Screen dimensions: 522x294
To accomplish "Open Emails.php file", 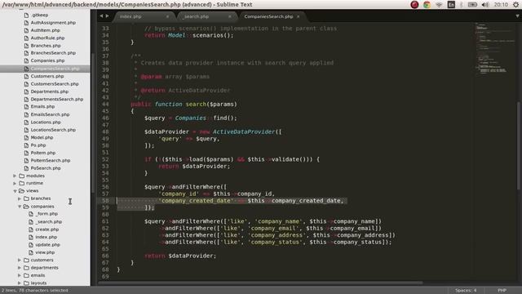I will 42,107.
